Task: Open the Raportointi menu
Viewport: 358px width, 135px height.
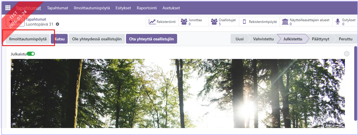Action: (x=147, y=8)
